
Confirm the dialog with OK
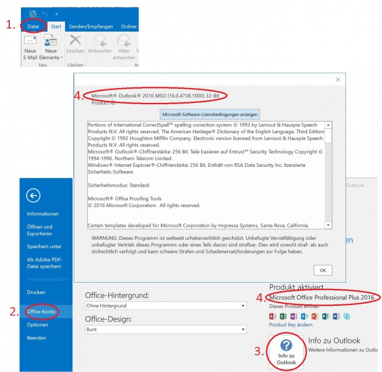(323, 270)
